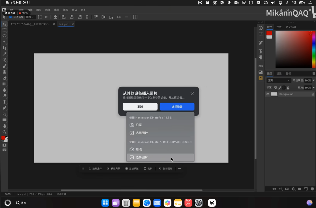This screenshot has height=208, width=316.
Task: Toggle lock all for the layer
Action: (x=288, y=87)
